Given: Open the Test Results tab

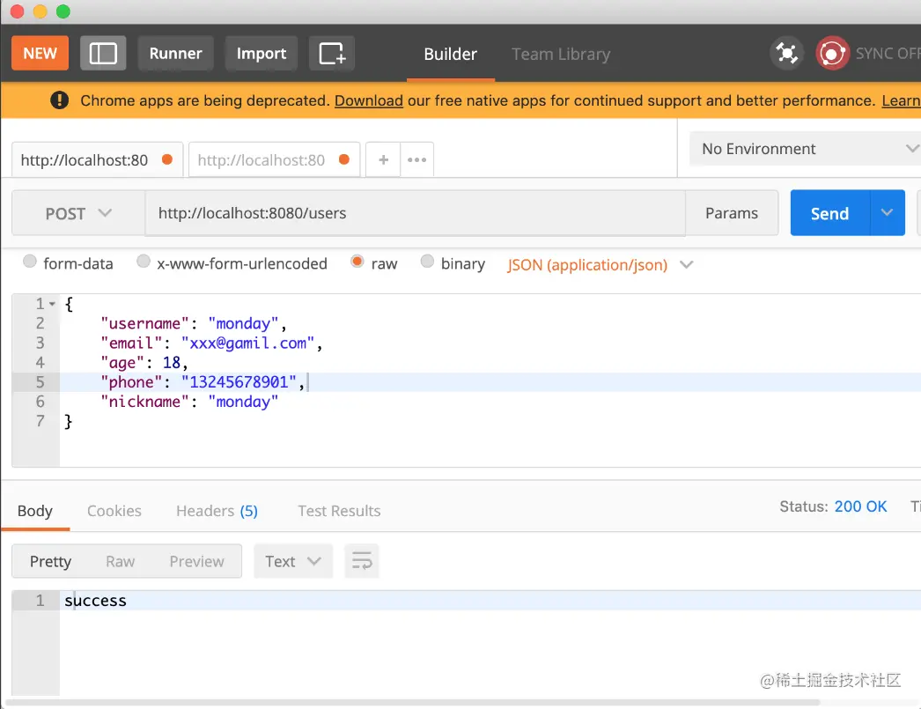Looking at the screenshot, I should point(339,511).
